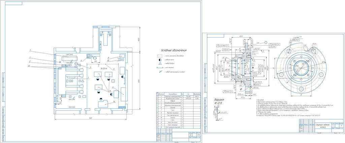The width and height of the screenshot is (345, 143).
Task: Click the triangle symbol in the legend
Action: pyautogui.click(x=159, y=63)
